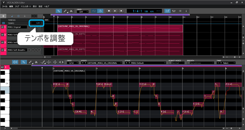Viewport: 245px width, 130px height.
Task: Stop playback
Action: [109, 11]
